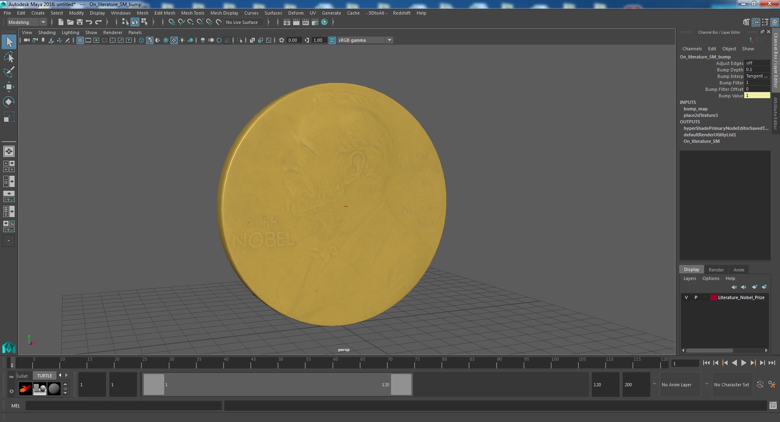The width and height of the screenshot is (780, 422).
Task: Undo the last action
Action: tap(89, 22)
